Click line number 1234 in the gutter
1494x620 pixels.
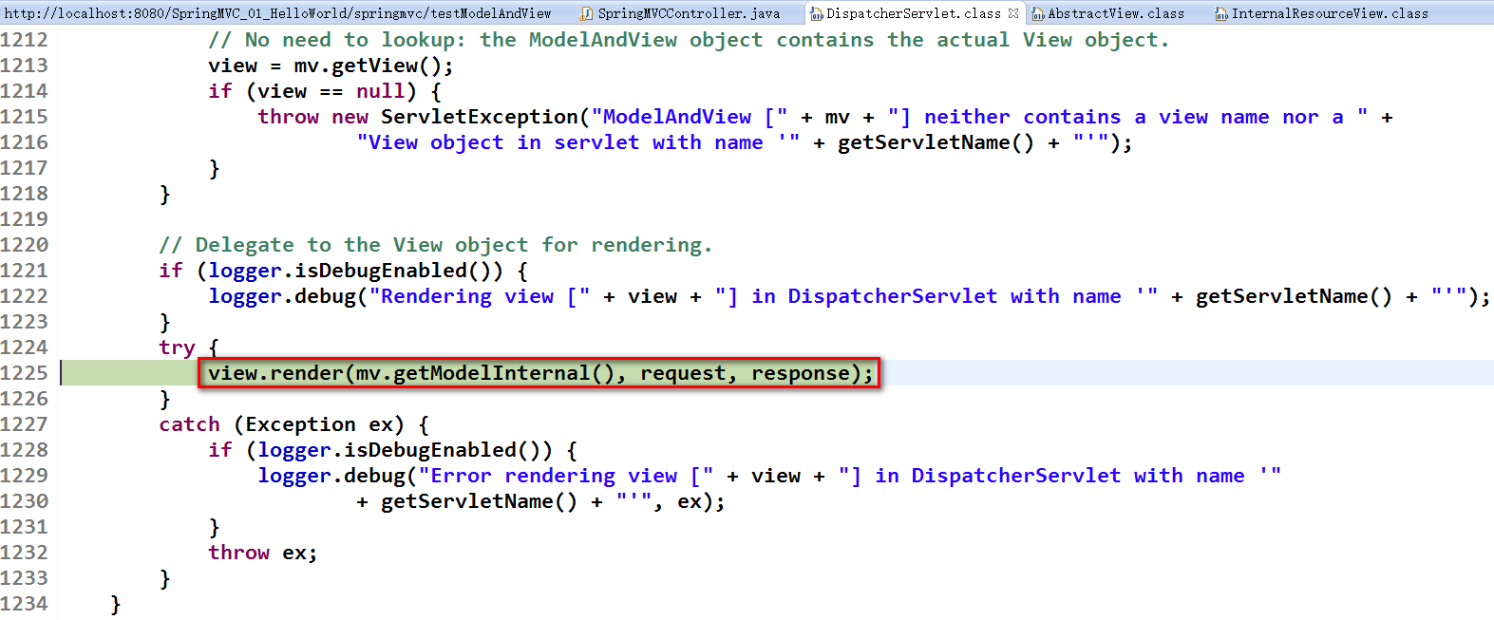pyautogui.click(x=24, y=604)
